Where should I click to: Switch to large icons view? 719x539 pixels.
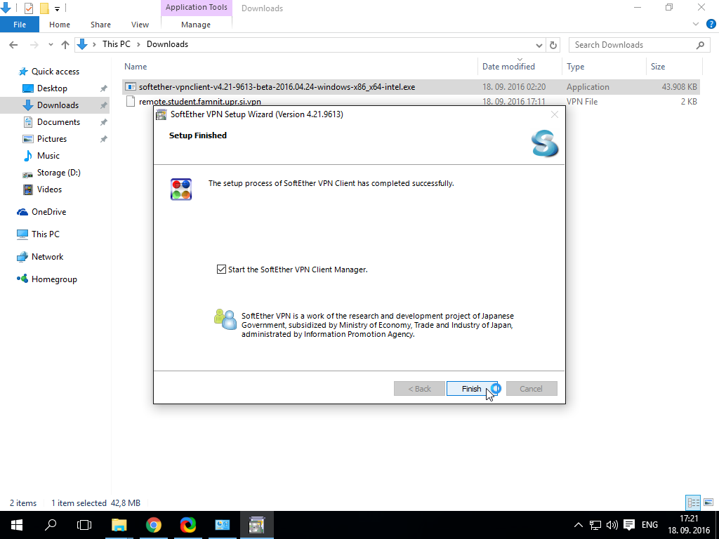(708, 503)
